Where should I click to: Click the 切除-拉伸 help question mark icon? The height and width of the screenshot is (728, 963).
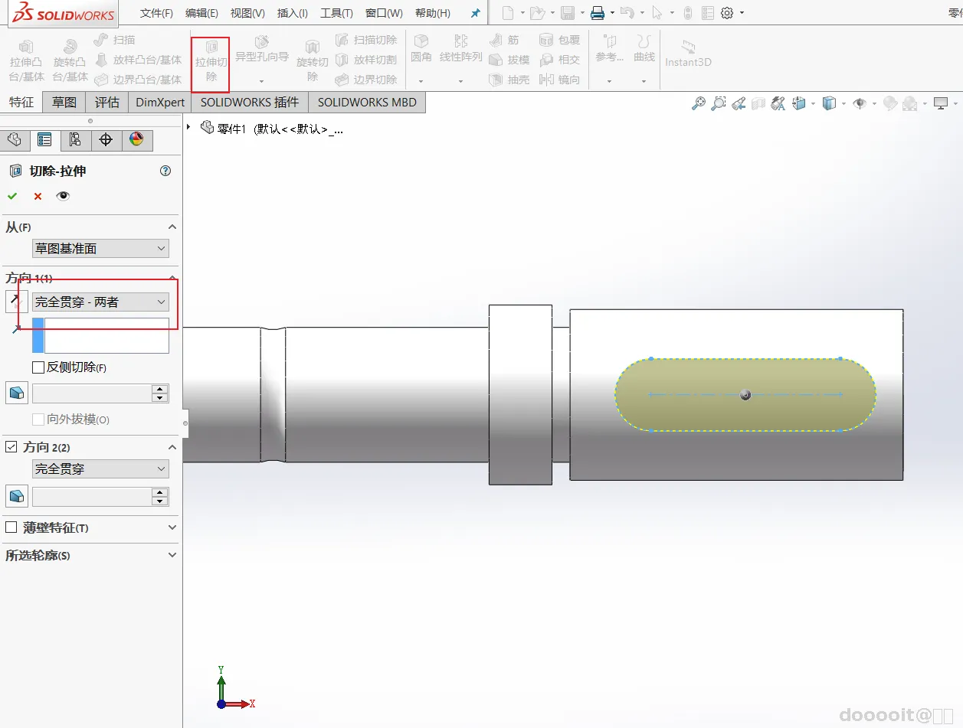[x=165, y=171]
